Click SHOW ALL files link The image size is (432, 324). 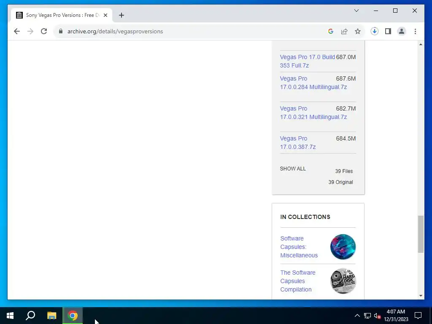pos(293,169)
